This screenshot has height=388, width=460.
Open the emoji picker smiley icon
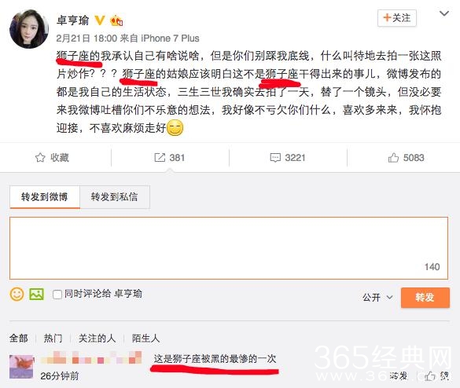[x=17, y=294]
